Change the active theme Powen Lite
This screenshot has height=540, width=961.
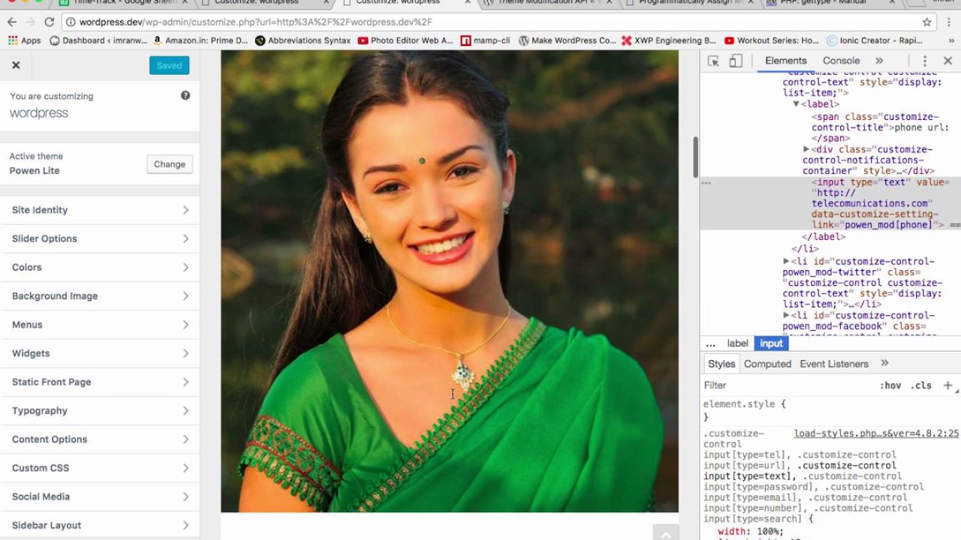[x=170, y=164]
